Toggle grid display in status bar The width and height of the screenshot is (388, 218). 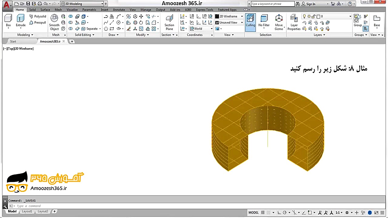(263, 213)
